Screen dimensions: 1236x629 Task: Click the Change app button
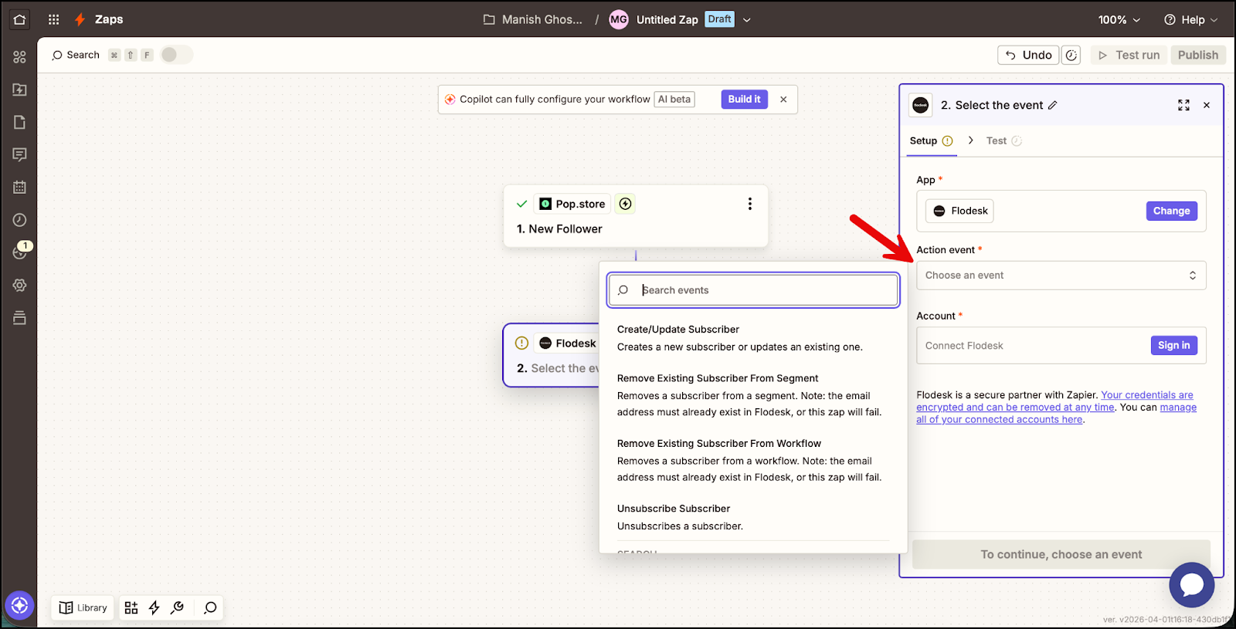(1171, 211)
